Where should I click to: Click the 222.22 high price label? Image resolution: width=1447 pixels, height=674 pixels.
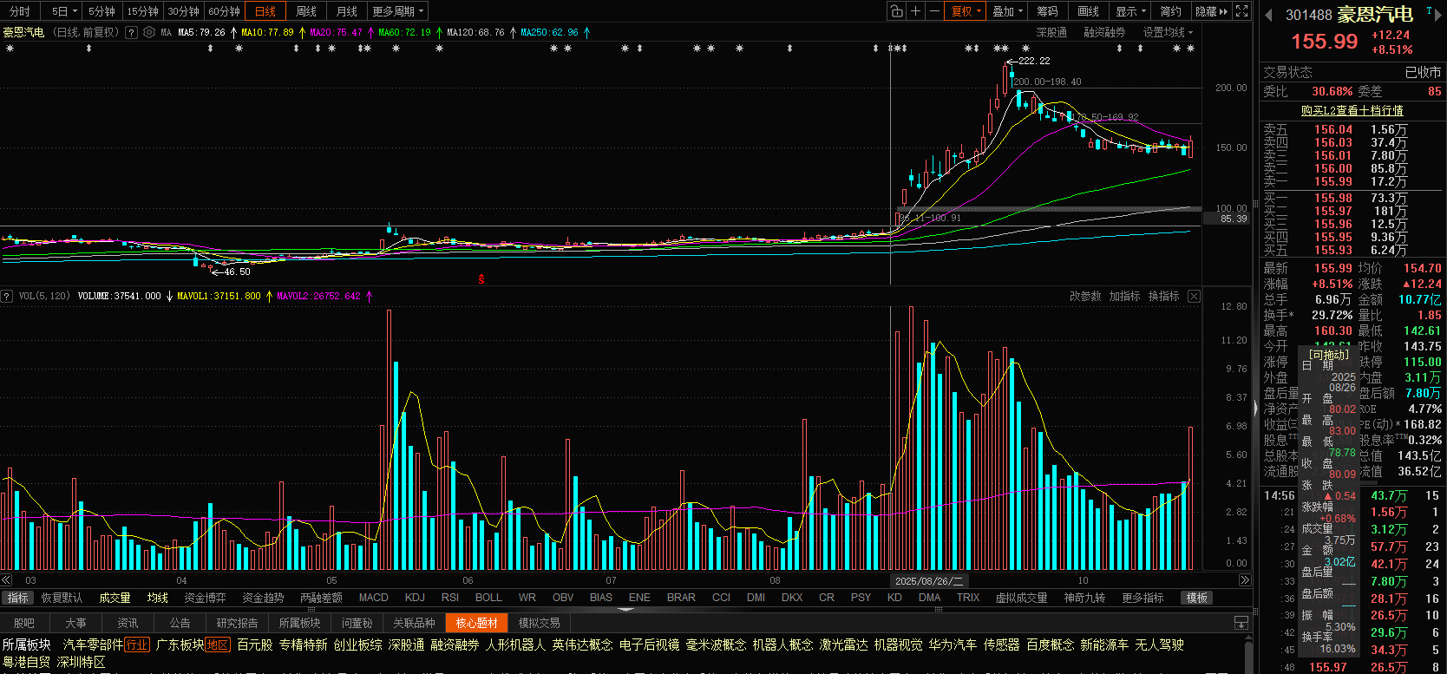pos(1034,61)
